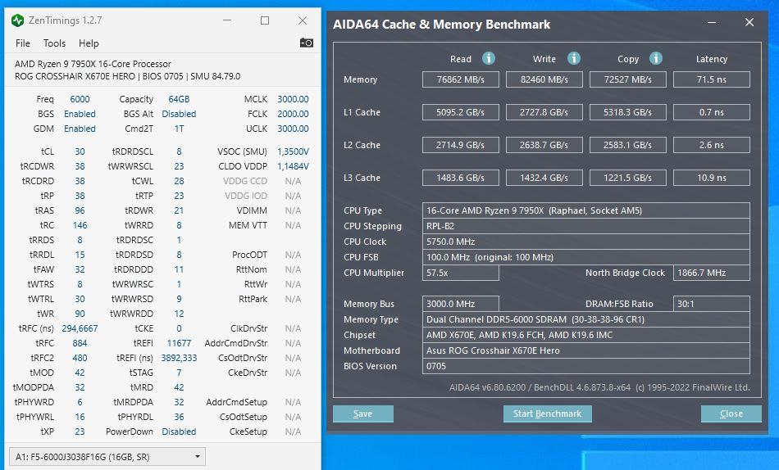The height and width of the screenshot is (470, 779).
Task: Click the FCLK value 2000.00
Action: coord(293,114)
